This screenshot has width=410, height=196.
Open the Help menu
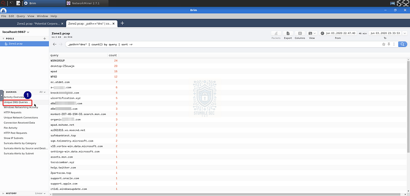[x=54, y=16]
